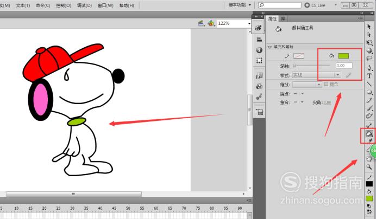Viewport: 376px width, 219px height.
Task: Open the Info panel icon
Action: click(x=259, y=50)
